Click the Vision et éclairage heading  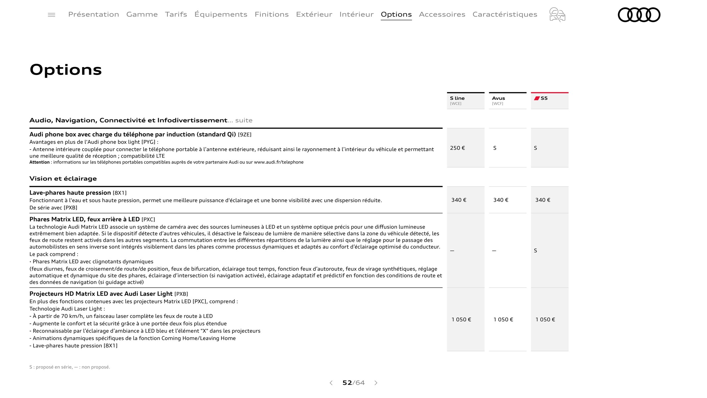coord(63,178)
